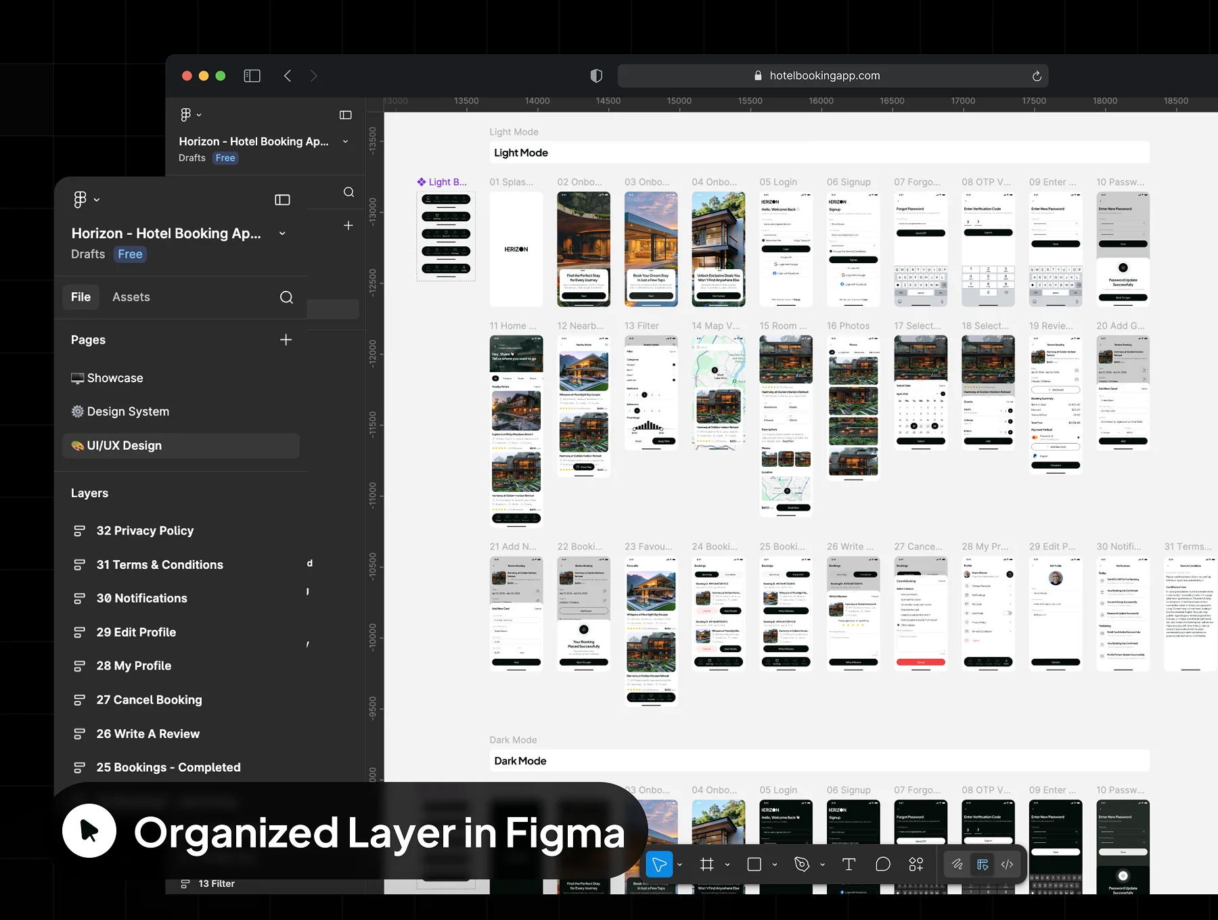The image size is (1218, 920).
Task: Switch to the Assets tab
Action: [131, 297]
